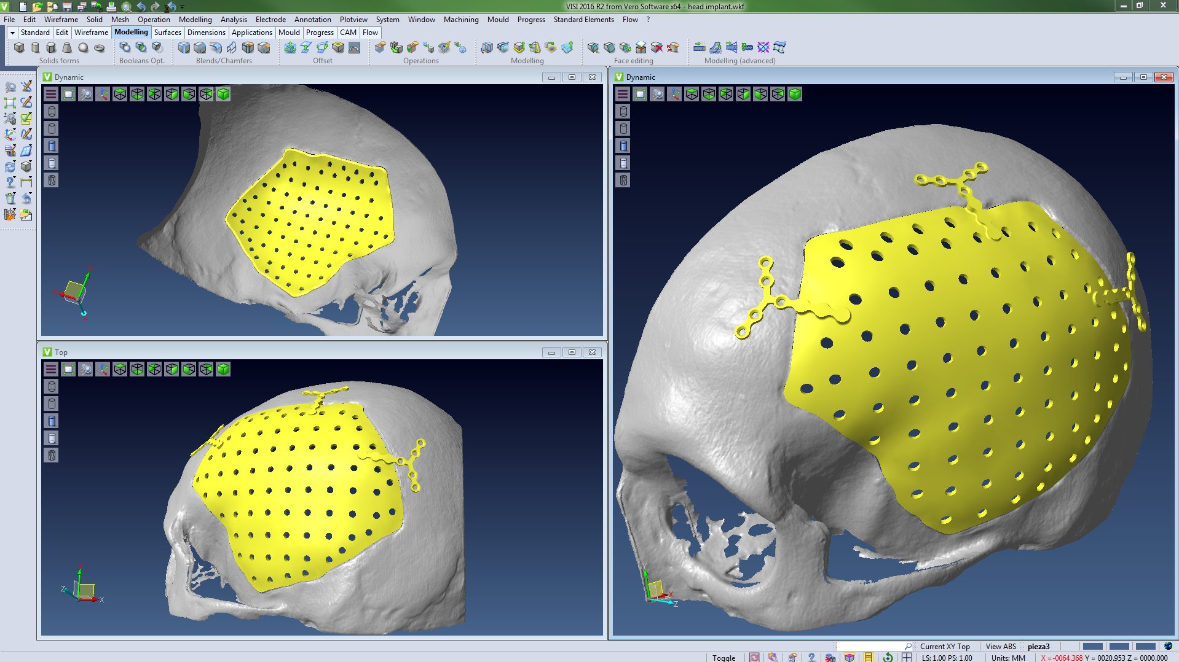Toggle the yellow cube status bar icon
Screen dimensions: 1179x662
click(x=850, y=658)
